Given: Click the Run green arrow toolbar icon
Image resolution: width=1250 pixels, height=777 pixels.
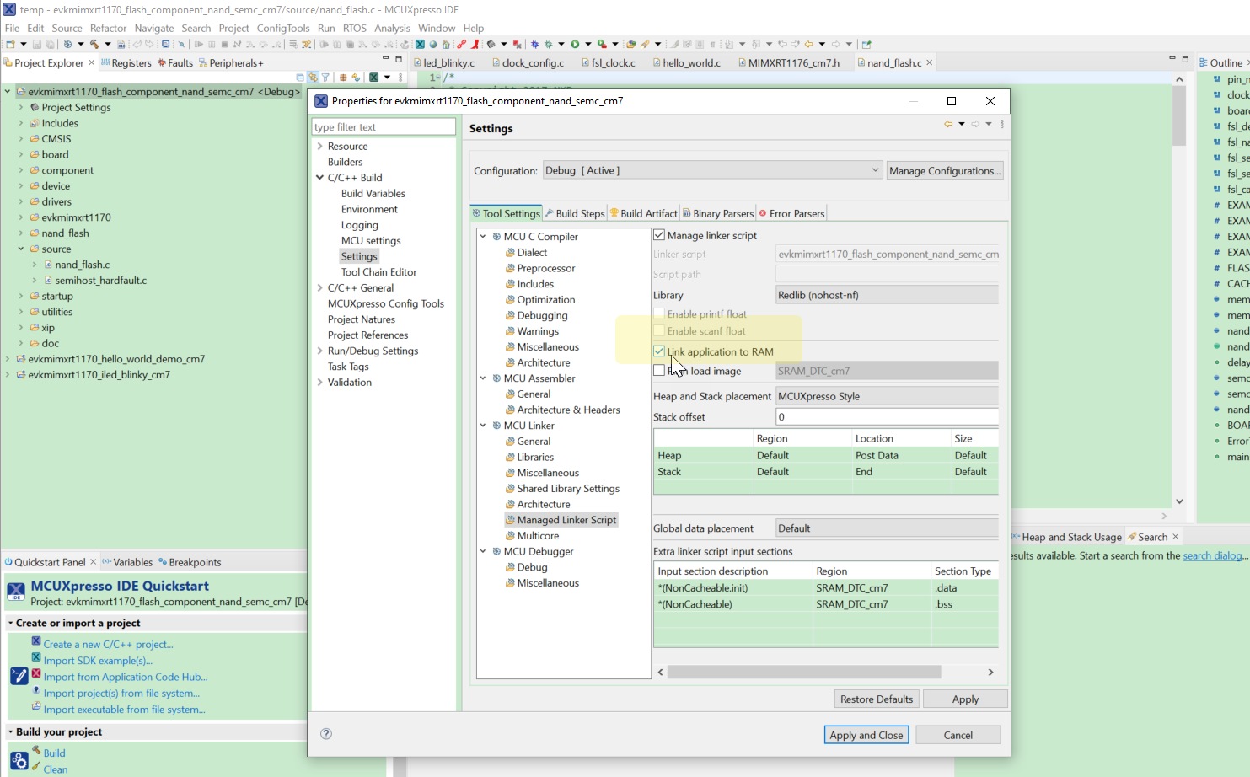Looking at the screenshot, I should [575, 44].
